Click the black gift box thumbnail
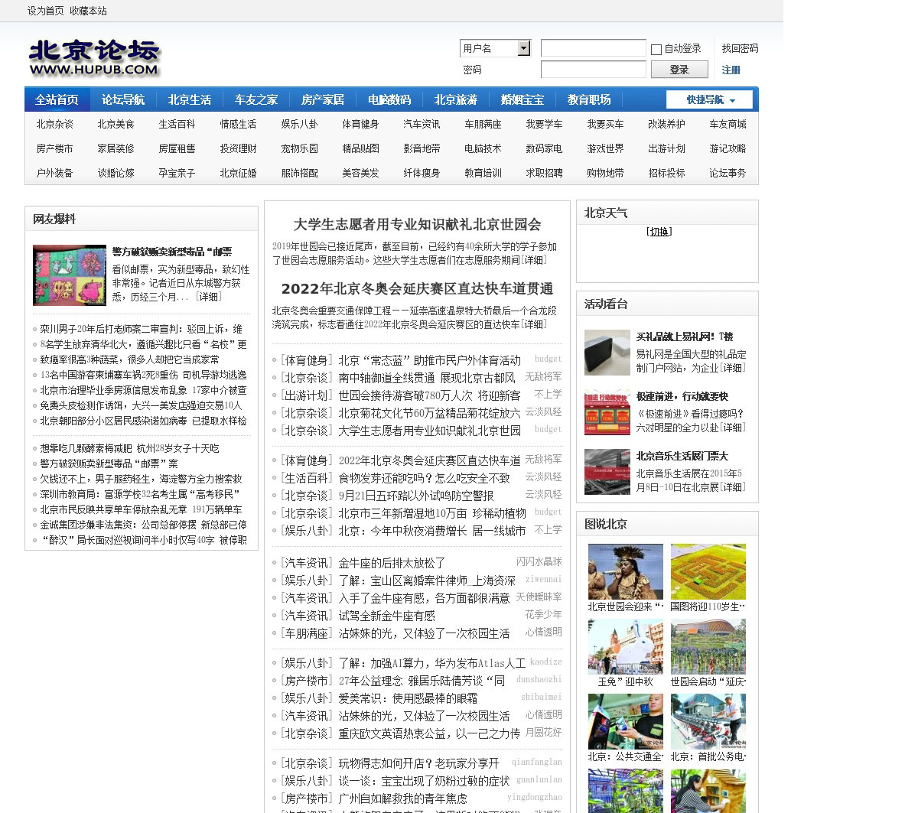 (x=607, y=353)
